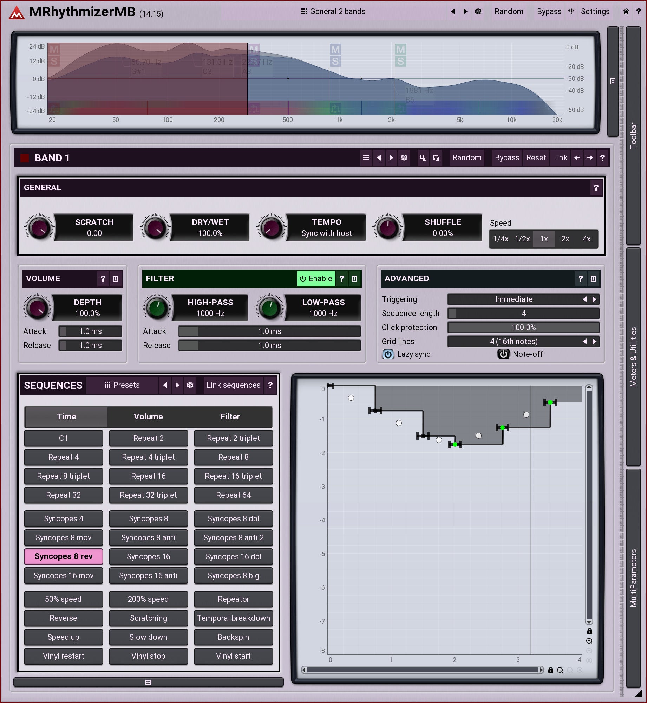
Task: Select the 2x speed option
Action: tap(565, 239)
